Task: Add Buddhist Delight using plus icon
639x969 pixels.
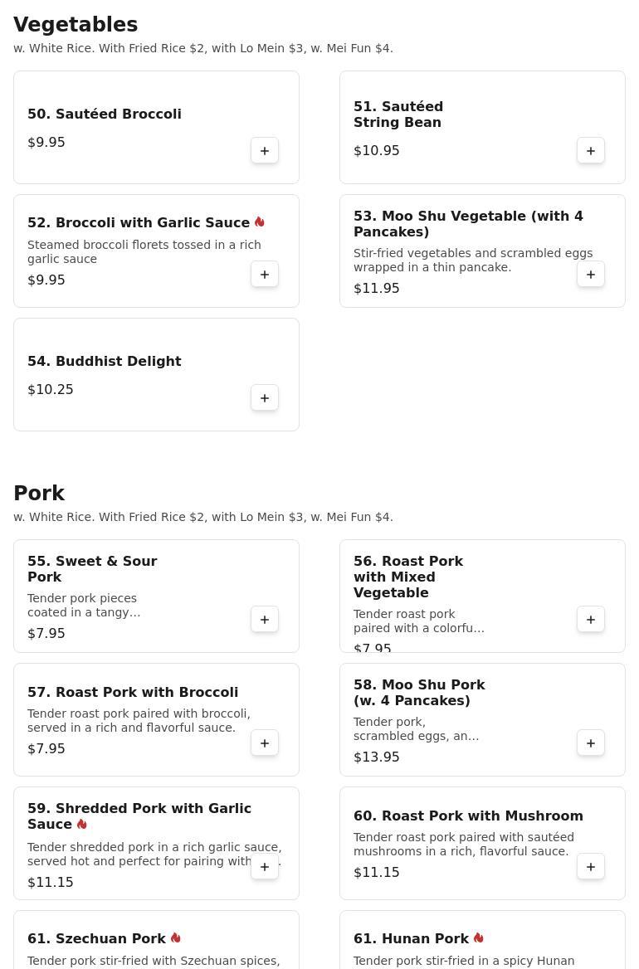Action: point(265,398)
